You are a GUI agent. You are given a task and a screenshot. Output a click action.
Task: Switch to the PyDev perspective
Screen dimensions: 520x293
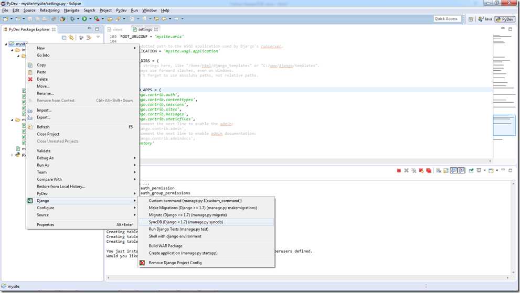(505, 19)
